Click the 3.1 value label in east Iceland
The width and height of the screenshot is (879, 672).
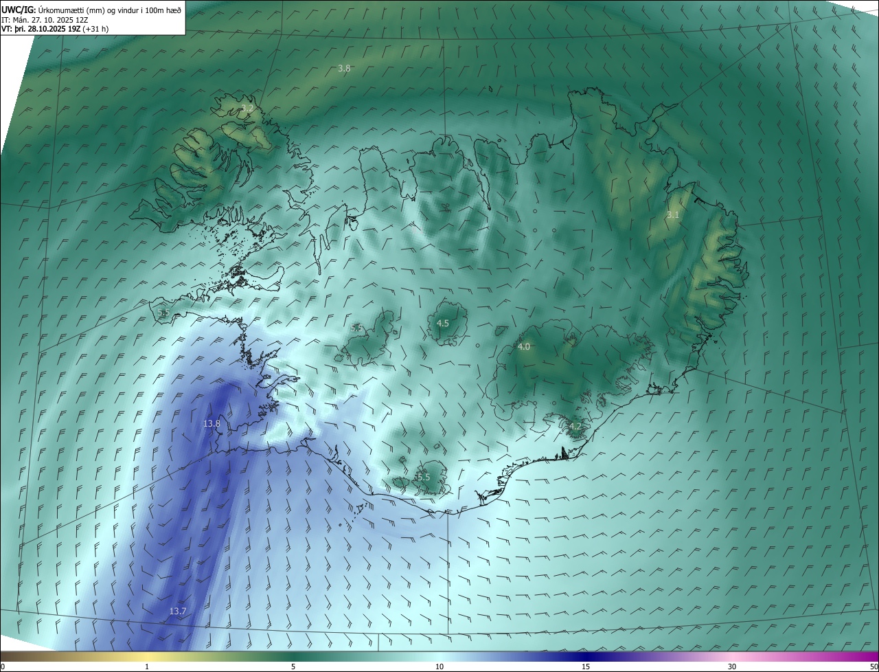pos(672,215)
